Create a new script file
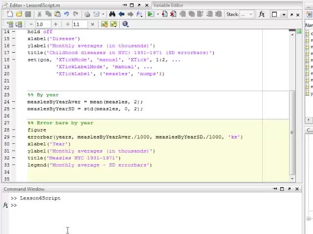Viewport: 313px width, 234px height. pyautogui.click(x=10, y=14)
